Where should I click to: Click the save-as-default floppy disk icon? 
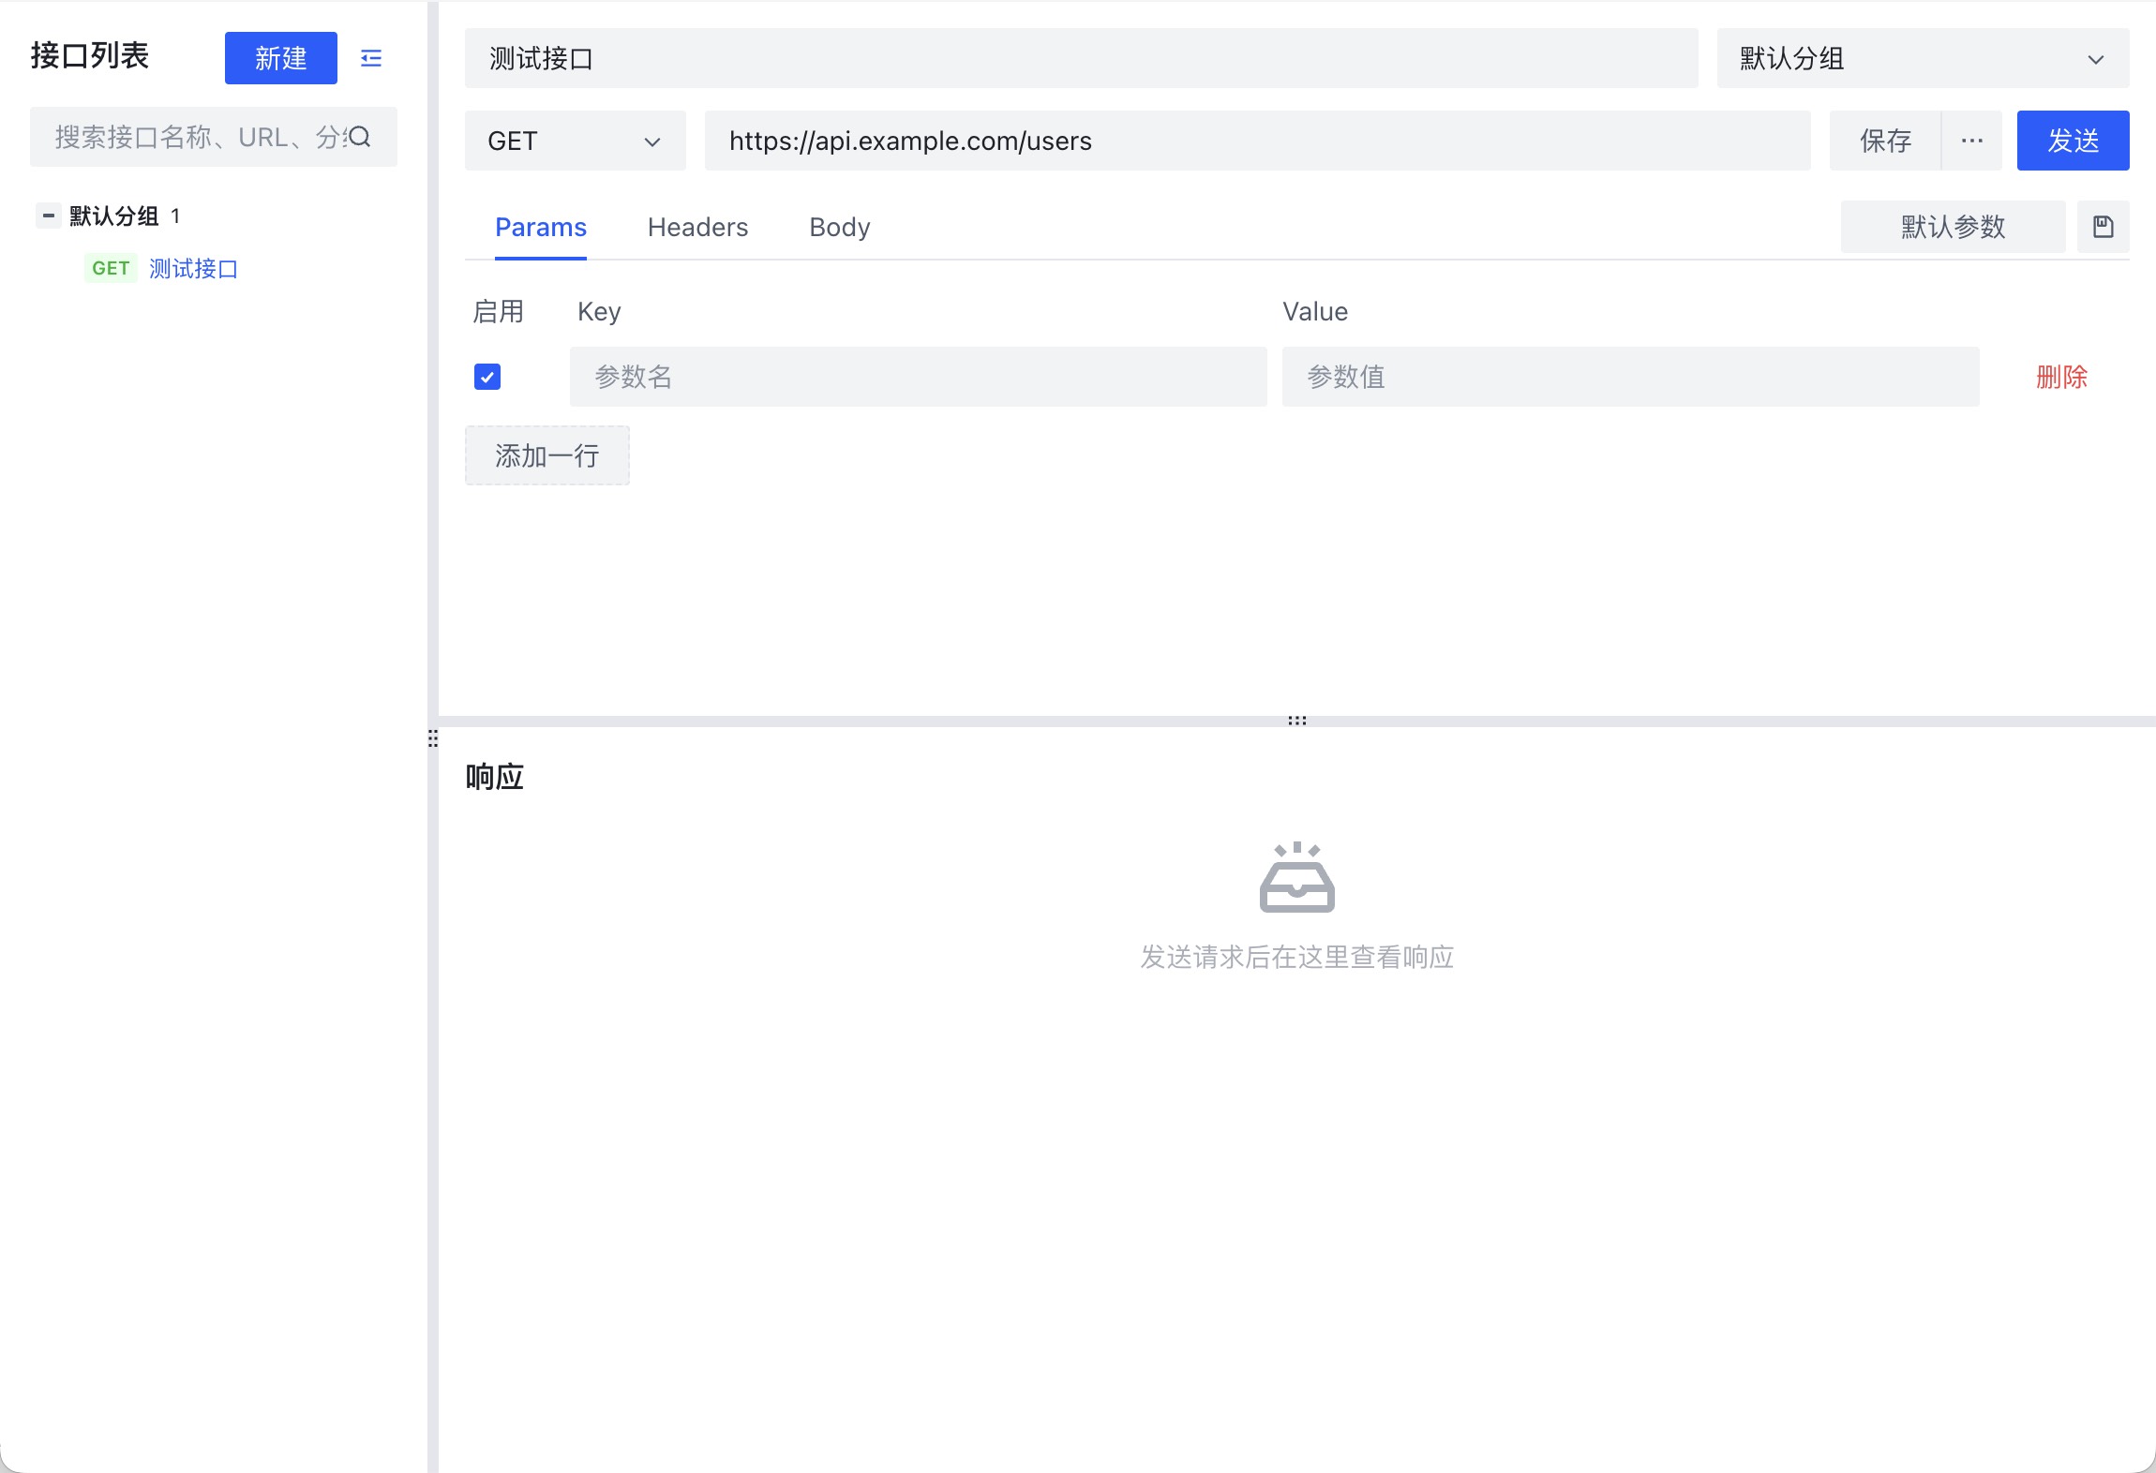coord(2103,227)
